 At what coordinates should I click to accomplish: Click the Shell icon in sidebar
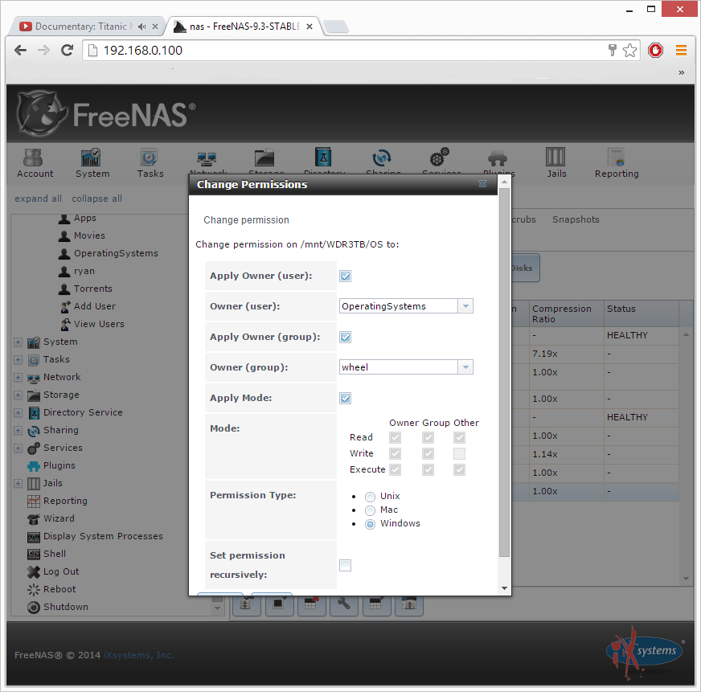(34, 554)
